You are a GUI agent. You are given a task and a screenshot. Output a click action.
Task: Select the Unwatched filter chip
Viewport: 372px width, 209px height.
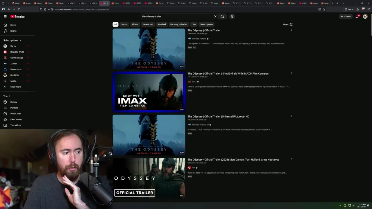pyautogui.click(x=148, y=24)
